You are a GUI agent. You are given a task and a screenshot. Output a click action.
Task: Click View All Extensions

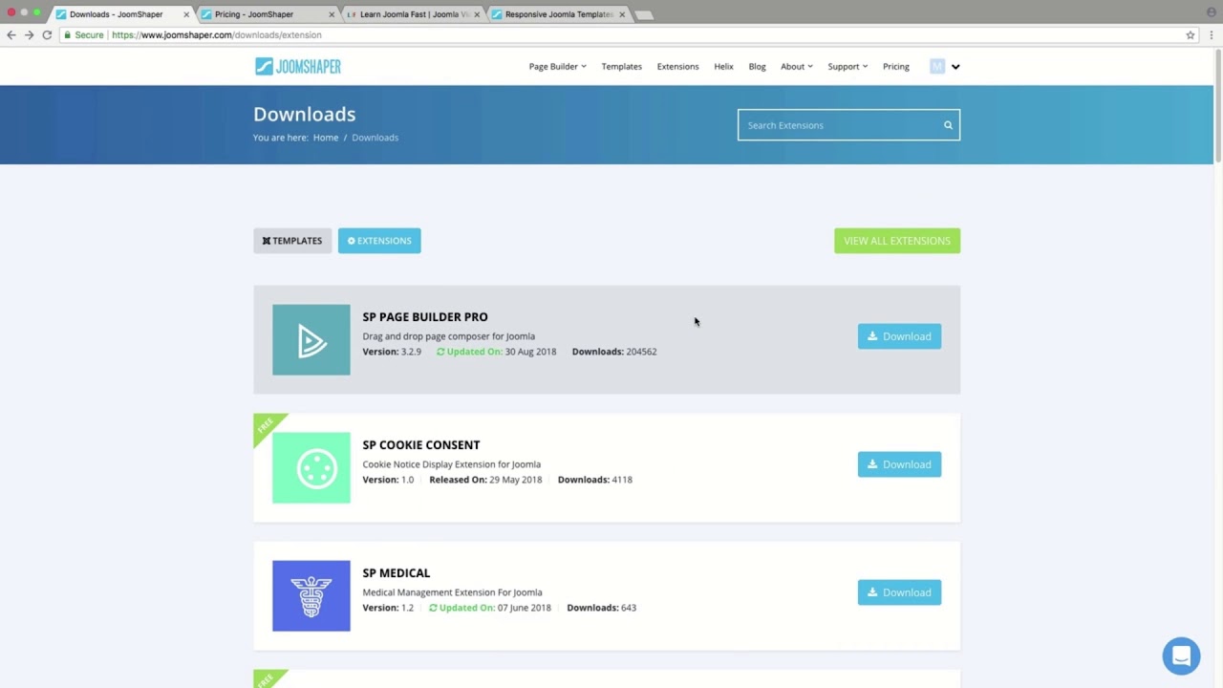pyautogui.click(x=897, y=241)
